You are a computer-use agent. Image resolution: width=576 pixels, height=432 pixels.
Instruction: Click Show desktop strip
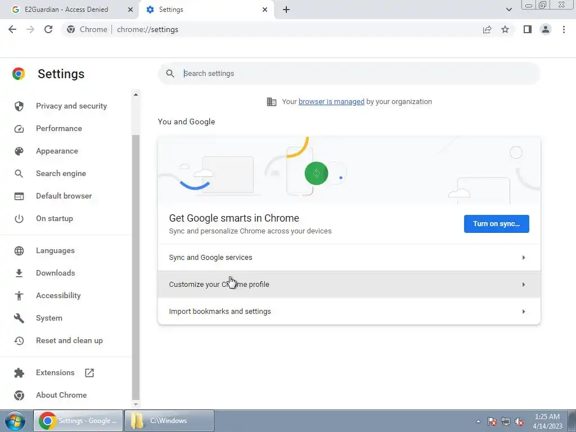(573, 421)
